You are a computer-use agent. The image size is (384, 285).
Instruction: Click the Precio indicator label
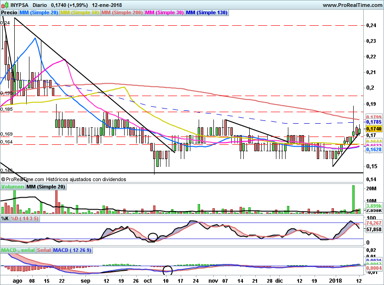tap(9, 13)
